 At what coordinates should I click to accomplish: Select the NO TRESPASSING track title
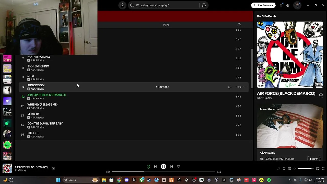[39, 57]
